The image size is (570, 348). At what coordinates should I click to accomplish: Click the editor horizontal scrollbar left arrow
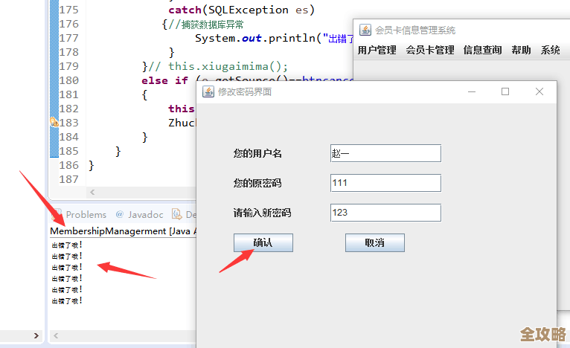92,193
